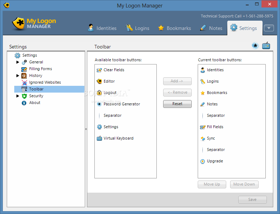Open the header dropdown arrow menu
280x214 pixels.
(x=269, y=28)
